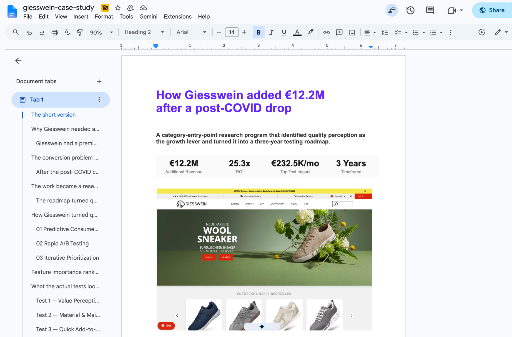This screenshot has height=337, width=512.
Task: Open Meet call dropdown arrow
Action: 461,11
